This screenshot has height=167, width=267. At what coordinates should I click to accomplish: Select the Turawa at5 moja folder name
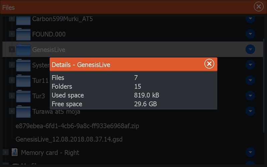[x=56, y=111]
